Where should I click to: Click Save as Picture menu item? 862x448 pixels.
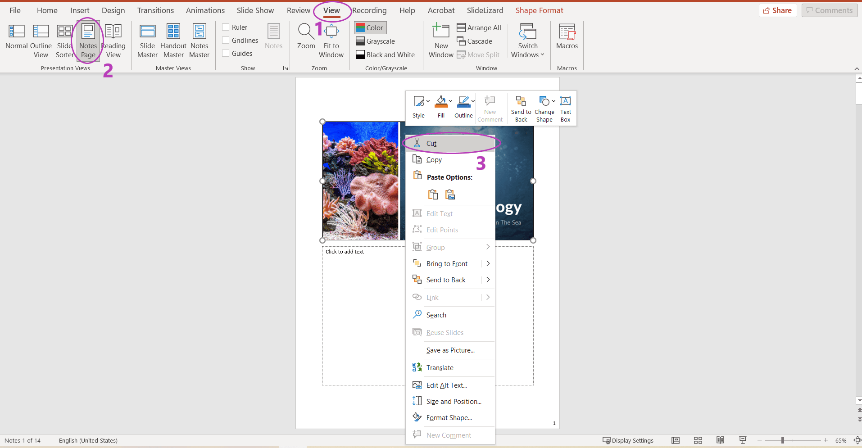tap(450, 350)
